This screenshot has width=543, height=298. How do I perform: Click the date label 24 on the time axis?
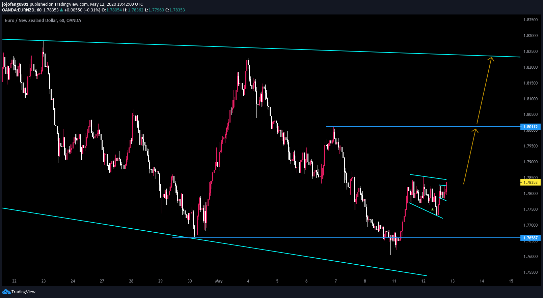tap(73, 281)
